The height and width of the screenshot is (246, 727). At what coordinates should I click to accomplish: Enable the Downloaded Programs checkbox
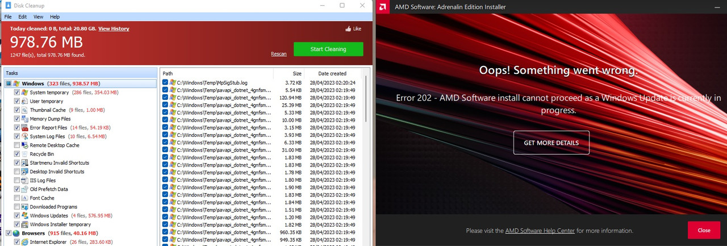click(x=17, y=207)
